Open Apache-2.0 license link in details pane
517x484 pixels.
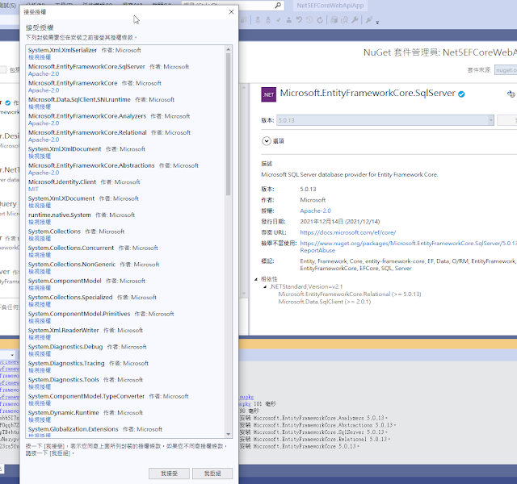pos(315,211)
